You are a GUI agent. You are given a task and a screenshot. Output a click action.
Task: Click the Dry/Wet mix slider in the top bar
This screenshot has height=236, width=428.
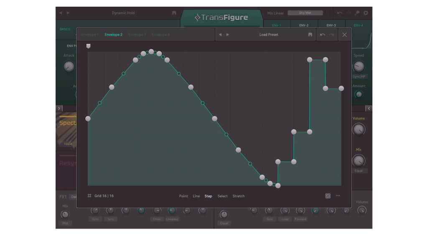tap(305, 13)
